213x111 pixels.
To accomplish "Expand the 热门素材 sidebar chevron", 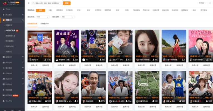I will click(23, 14).
